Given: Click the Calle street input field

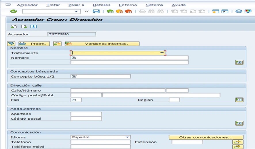Looking at the screenshot, I should pyautogui.click(x=118, y=90).
